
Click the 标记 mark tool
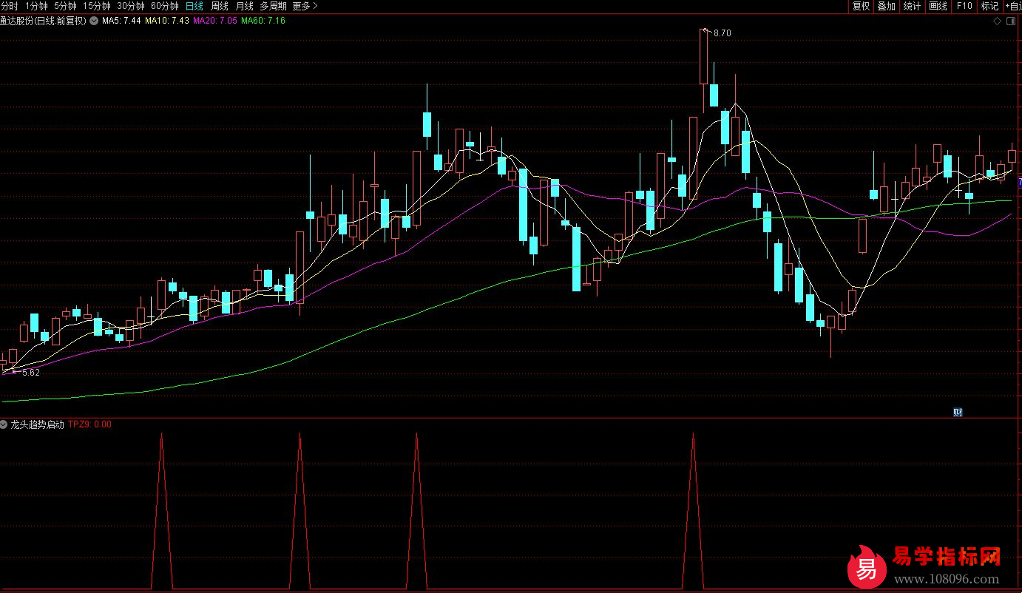pos(989,6)
